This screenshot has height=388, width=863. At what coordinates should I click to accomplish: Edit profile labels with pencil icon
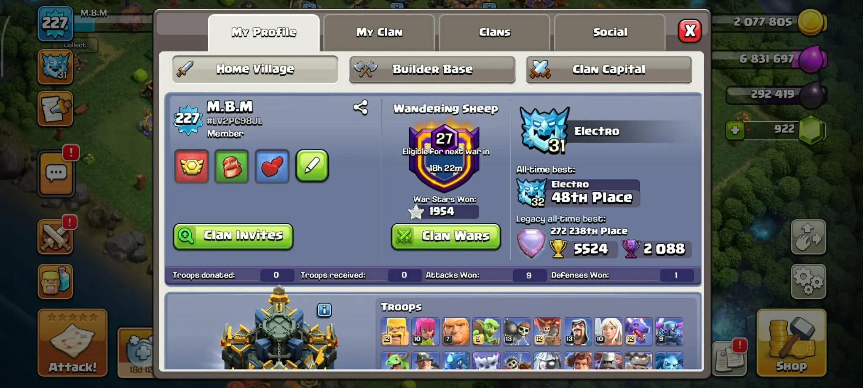click(x=312, y=166)
